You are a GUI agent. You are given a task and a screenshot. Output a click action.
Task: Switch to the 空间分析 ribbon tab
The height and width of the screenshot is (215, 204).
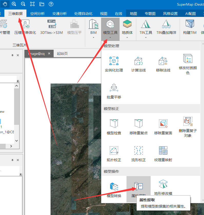click(37, 13)
